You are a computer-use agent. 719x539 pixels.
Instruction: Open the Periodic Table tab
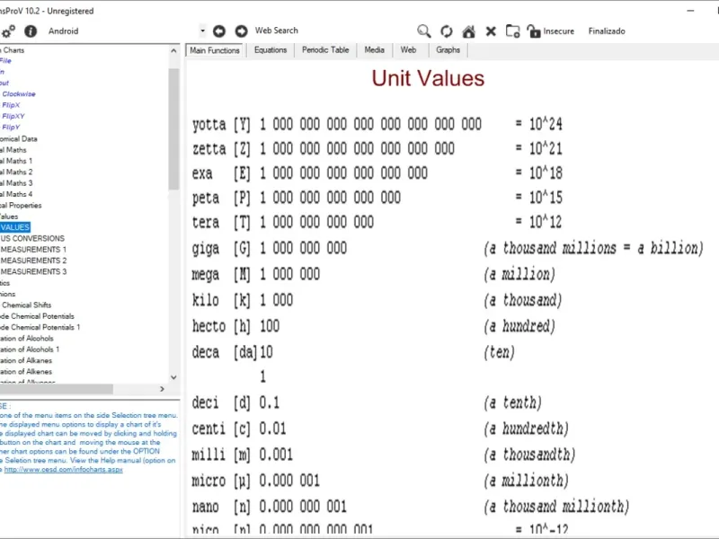[325, 50]
